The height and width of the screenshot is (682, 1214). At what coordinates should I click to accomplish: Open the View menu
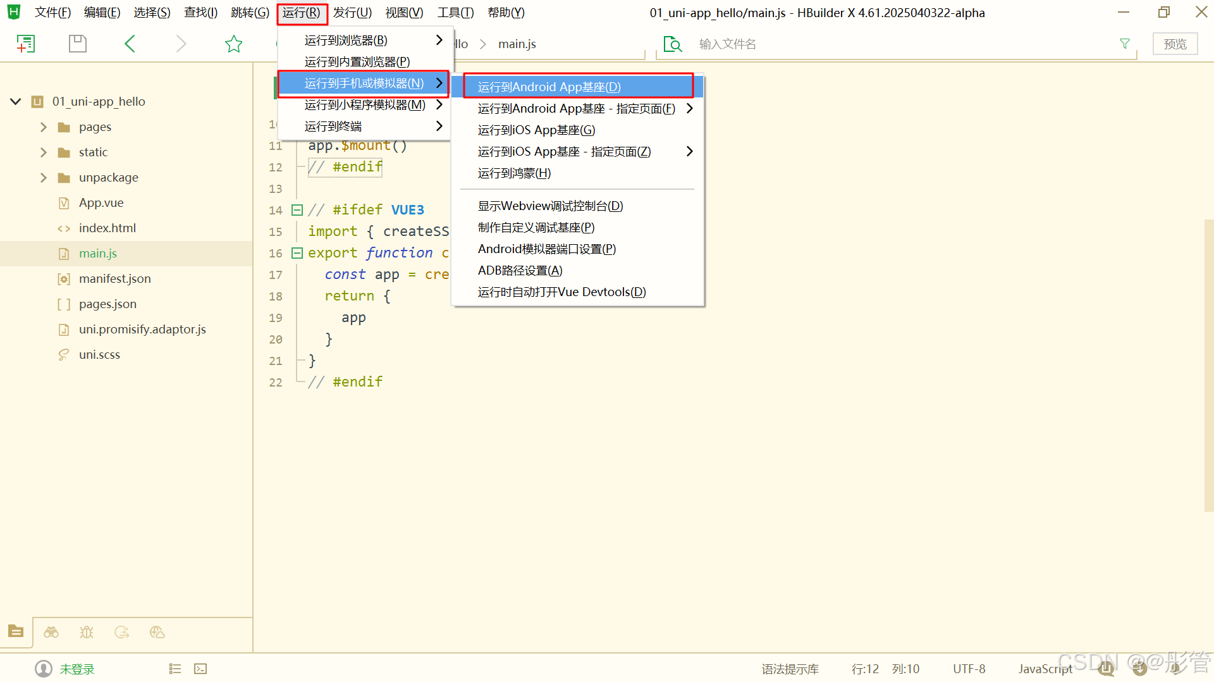[x=404, y=13]
